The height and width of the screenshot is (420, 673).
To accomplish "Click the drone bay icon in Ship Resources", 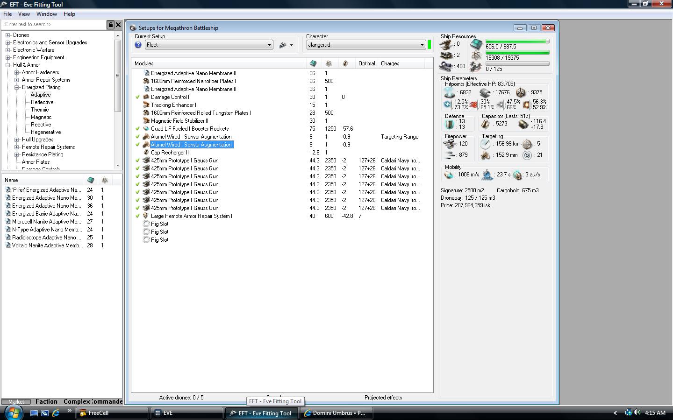I will tap(476, 67).
